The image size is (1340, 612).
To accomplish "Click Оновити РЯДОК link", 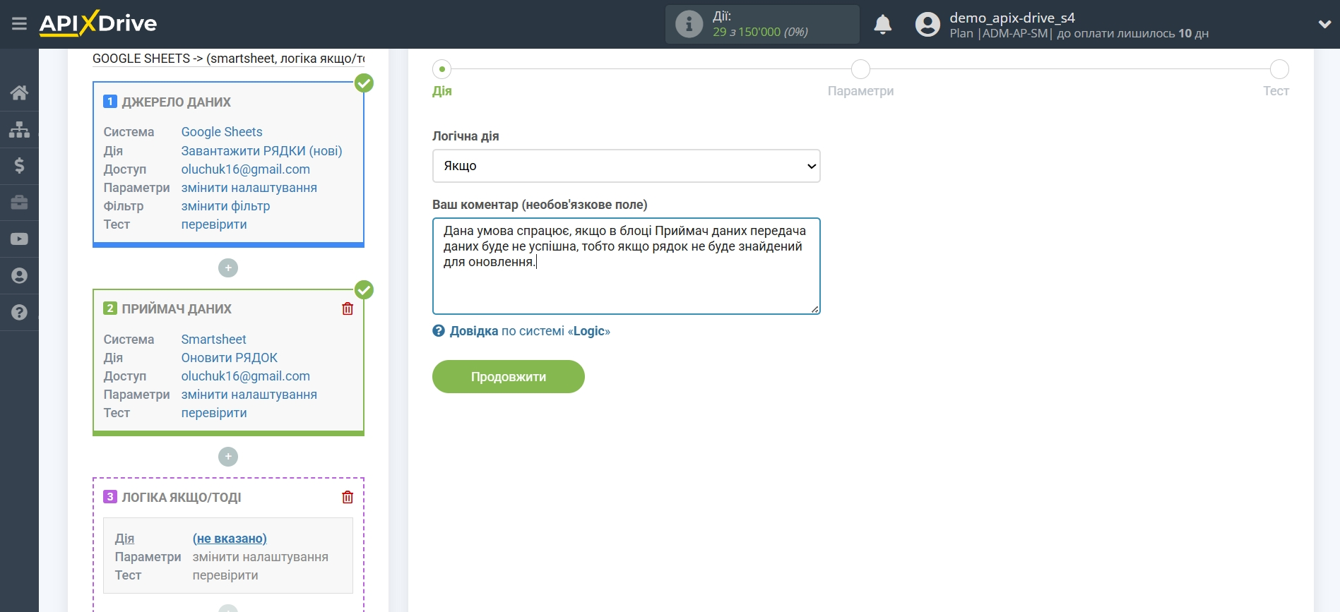I will coord(230,358).
